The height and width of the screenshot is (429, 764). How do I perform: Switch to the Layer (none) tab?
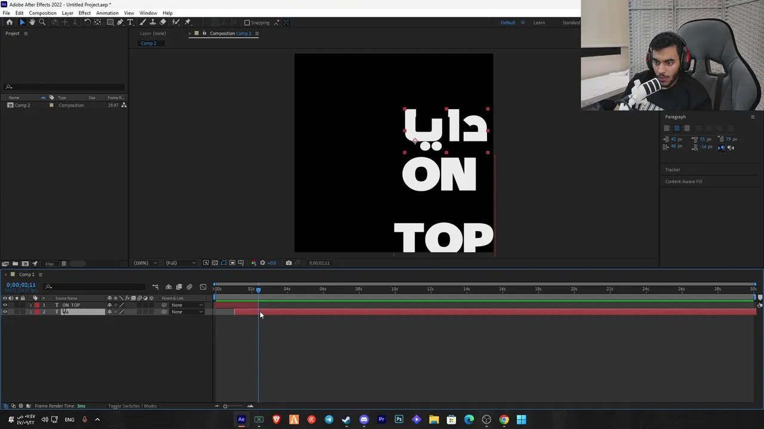tap(153, 33)
